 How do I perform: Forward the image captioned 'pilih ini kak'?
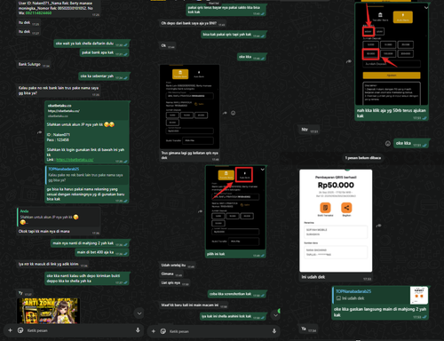(200, 211)
